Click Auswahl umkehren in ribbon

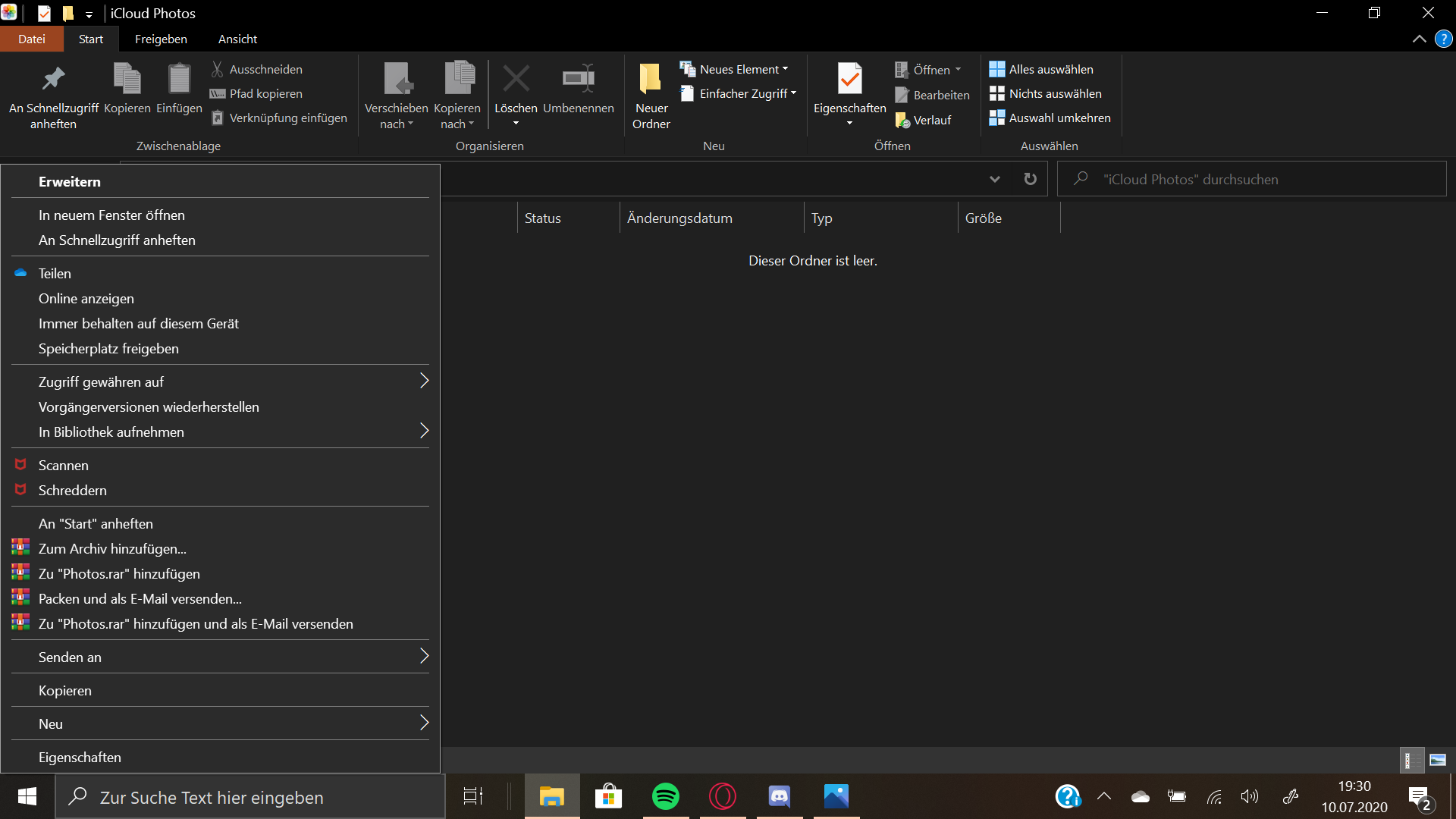pos(1050,118)
